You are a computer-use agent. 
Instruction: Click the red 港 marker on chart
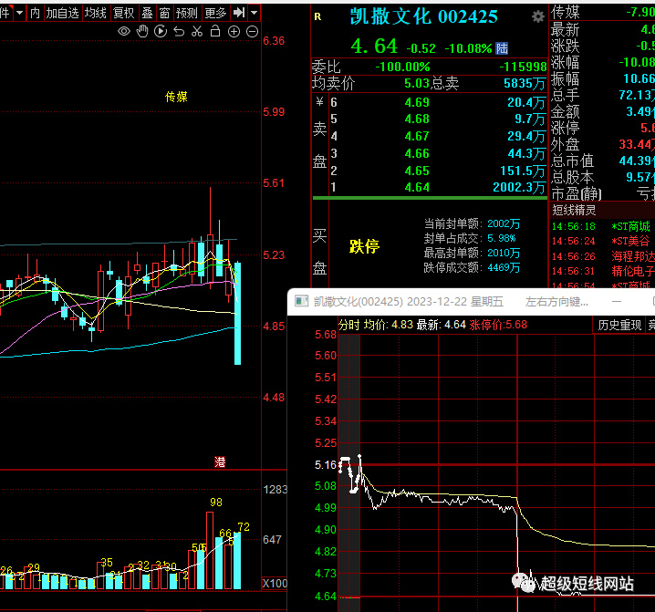[x=220, y=462]
